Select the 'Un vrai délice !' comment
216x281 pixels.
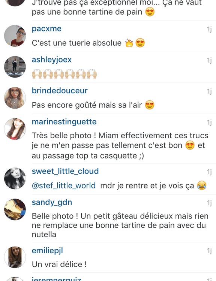pos(59,265)
